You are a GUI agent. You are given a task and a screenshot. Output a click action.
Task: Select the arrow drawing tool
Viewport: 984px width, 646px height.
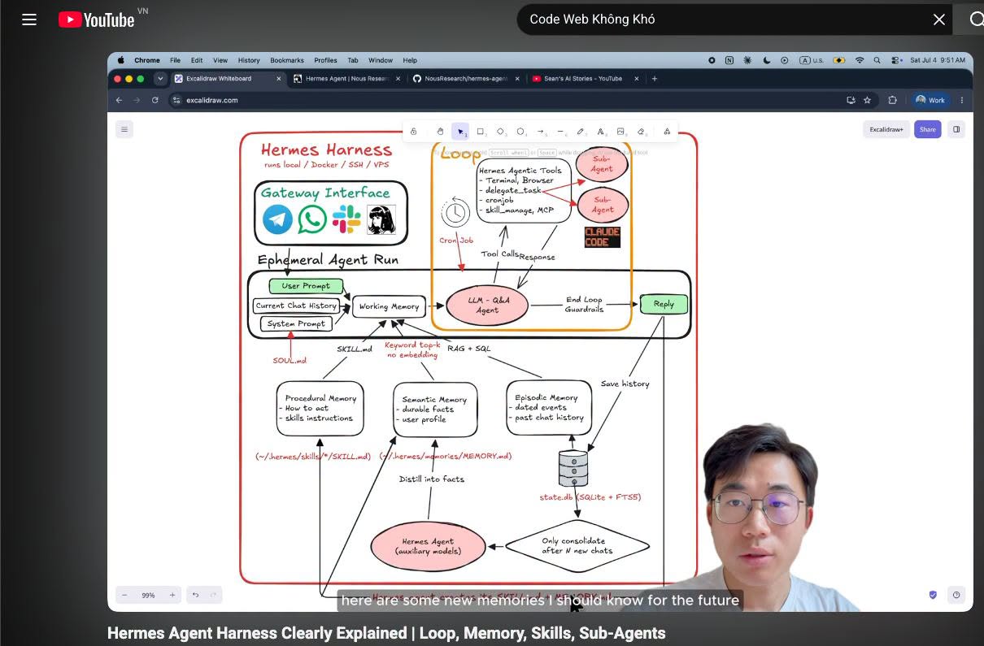pos(541,132)
